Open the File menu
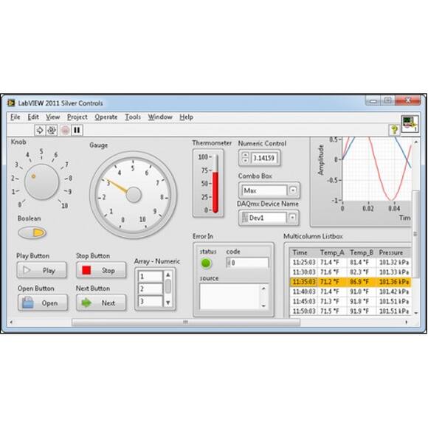The width and height of the screenshot is (428, 428). [15, 117]
